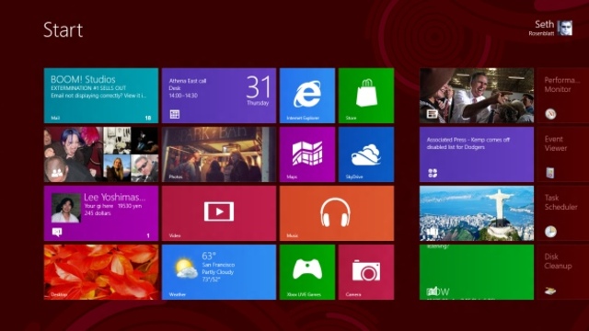The width and height of the screenshot is (589, 331).
Task: Click Seth Rosenblatt user account name
Action: [542, 28]
